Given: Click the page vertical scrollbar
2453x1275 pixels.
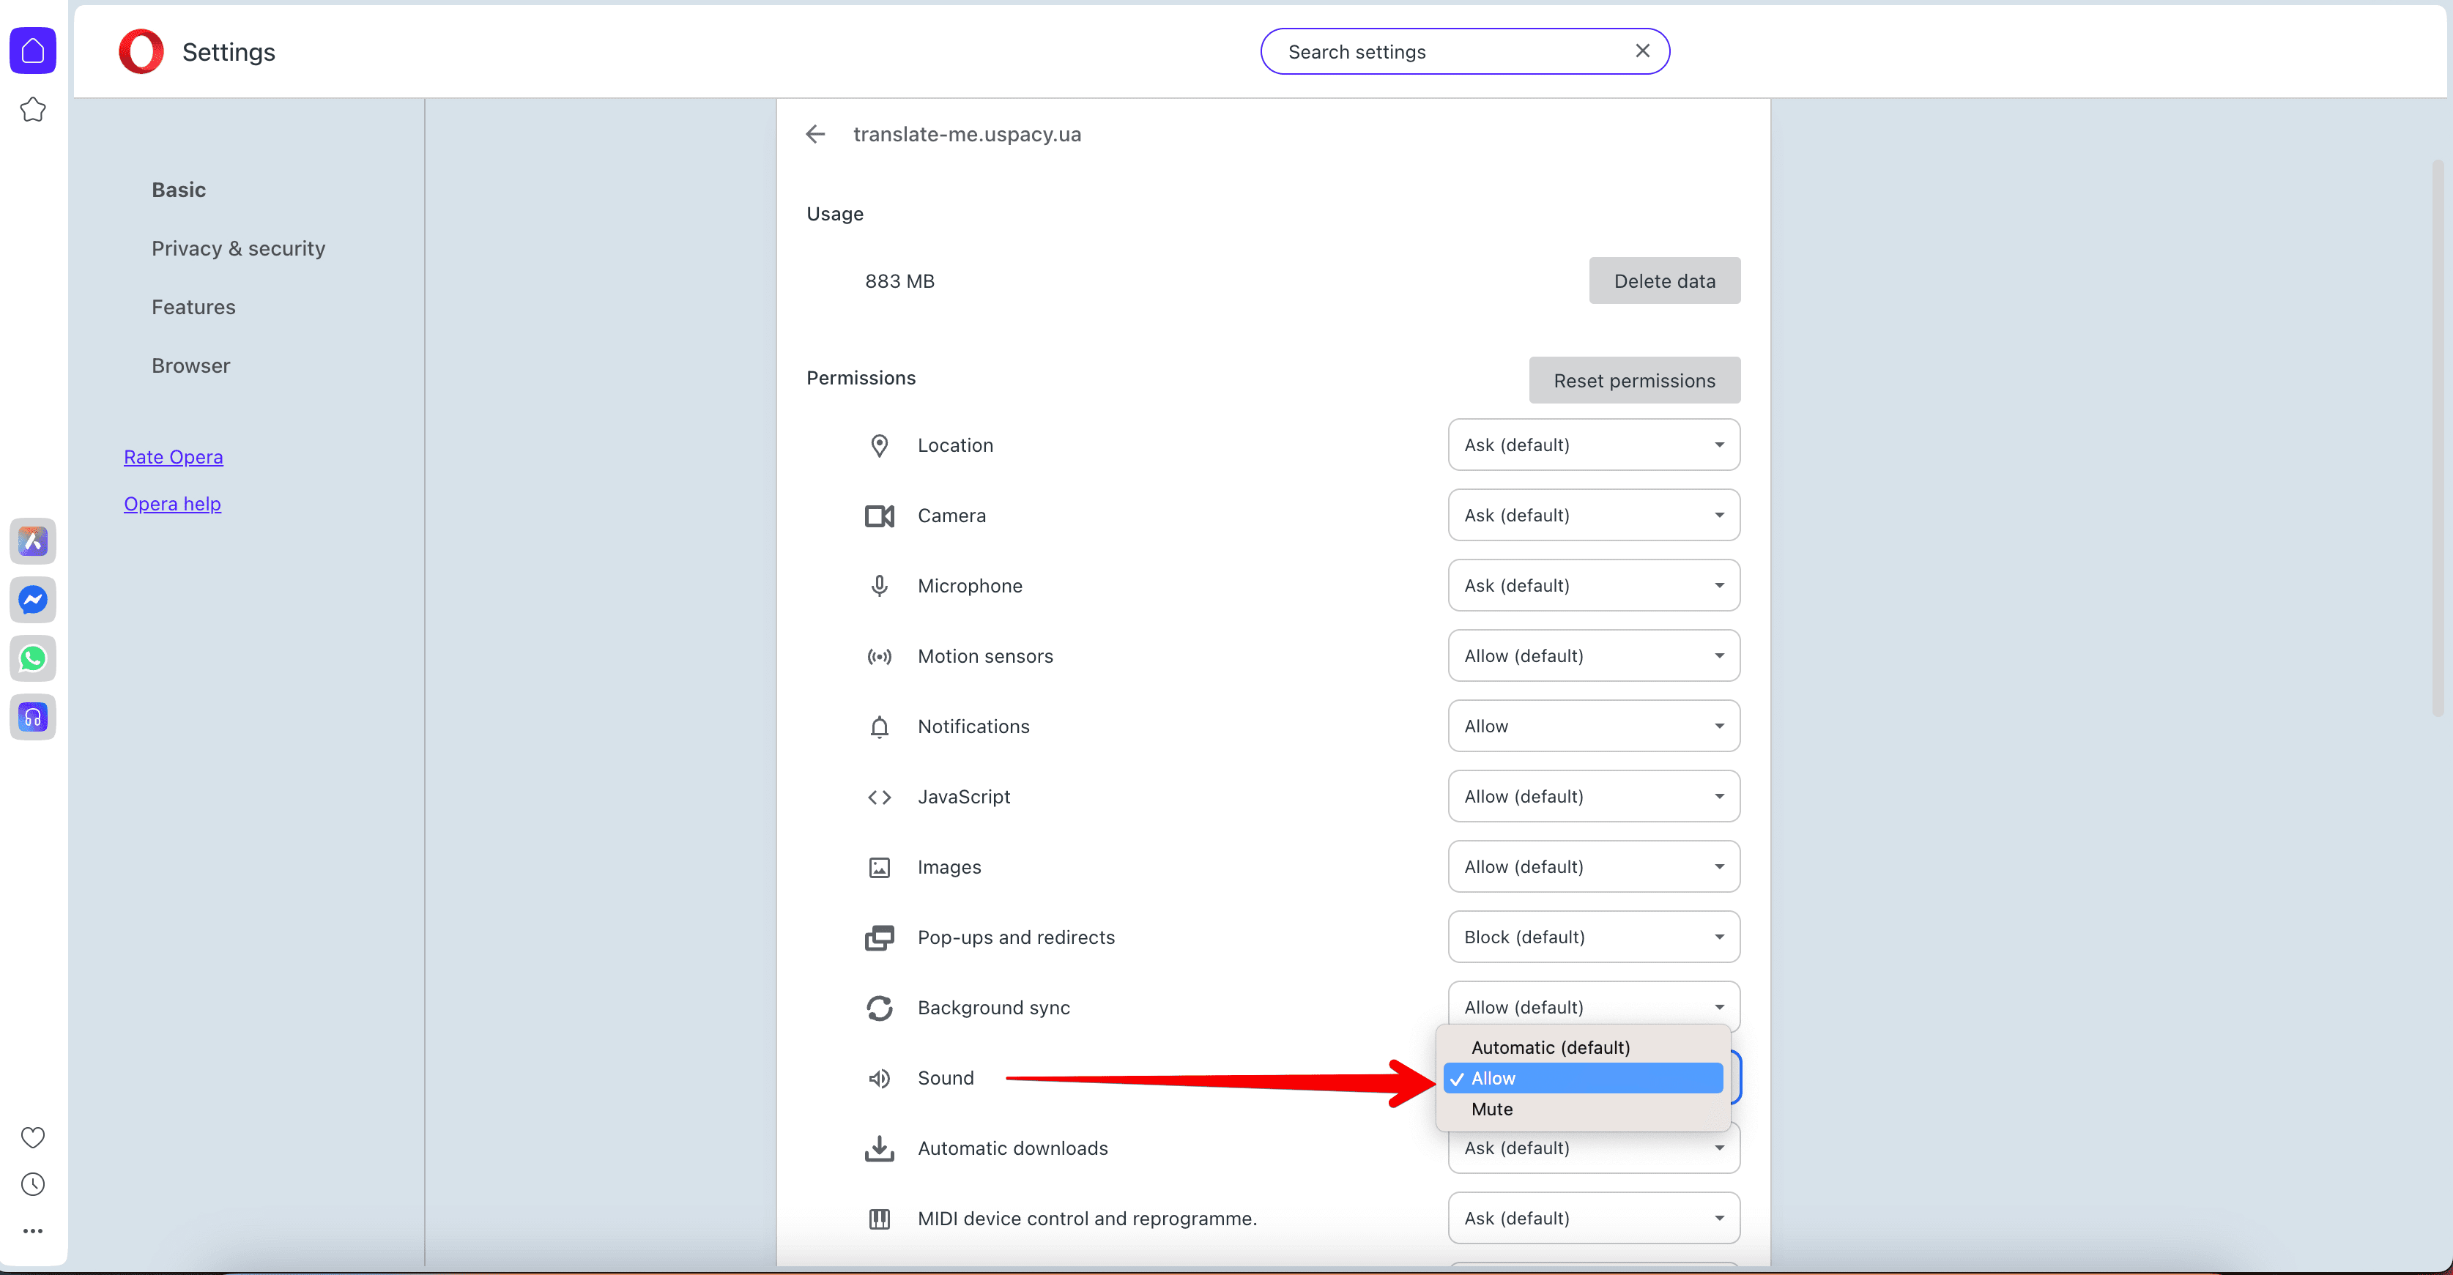Looking at the screenshot, I should 2438,438.
